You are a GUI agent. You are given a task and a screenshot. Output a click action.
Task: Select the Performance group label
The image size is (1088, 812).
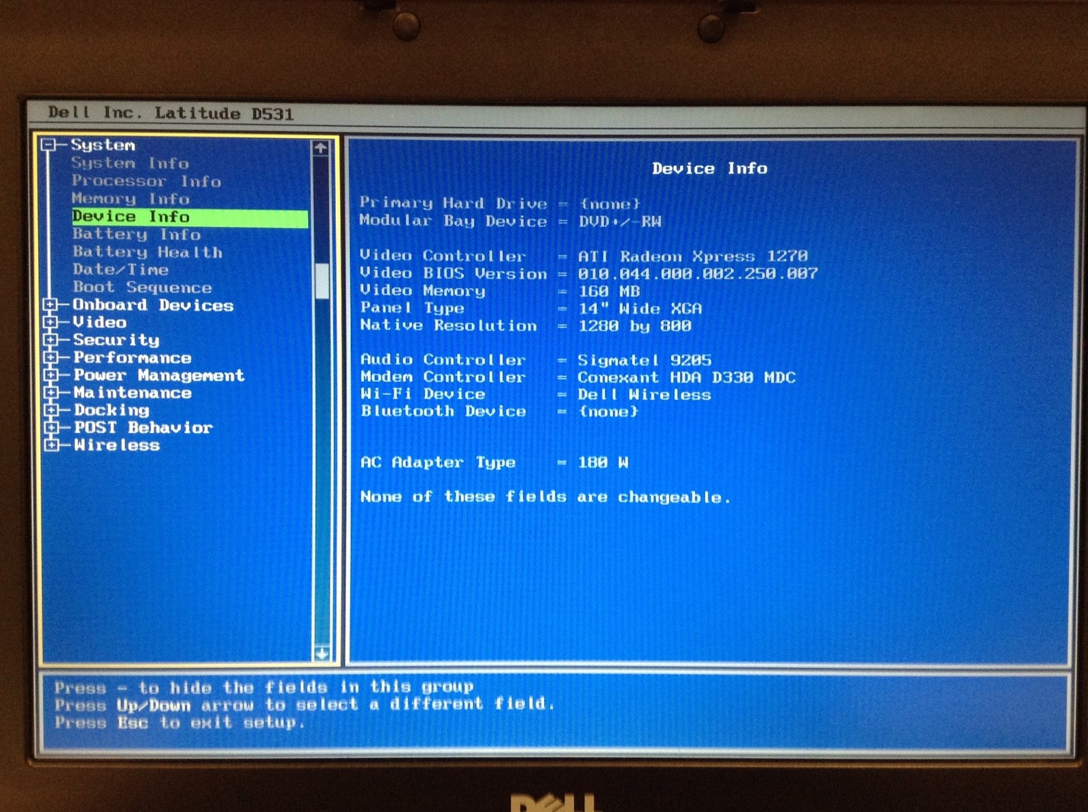pos(132,357)
